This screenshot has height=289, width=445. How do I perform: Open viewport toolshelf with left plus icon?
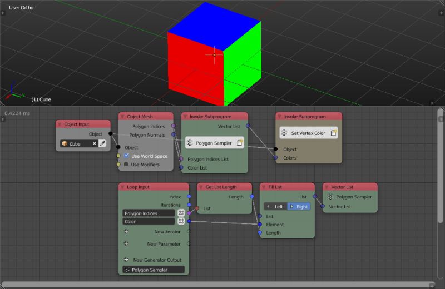(x=3, y=13)
